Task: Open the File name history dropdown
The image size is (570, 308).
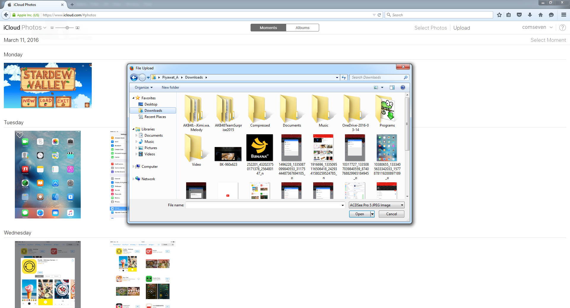Action: click(x=343, y=205)
